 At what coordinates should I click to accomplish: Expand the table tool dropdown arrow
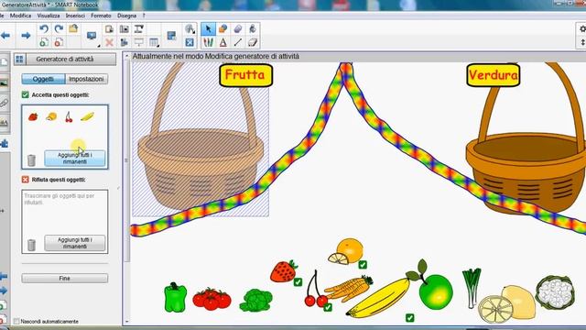[x=158, y=46]
